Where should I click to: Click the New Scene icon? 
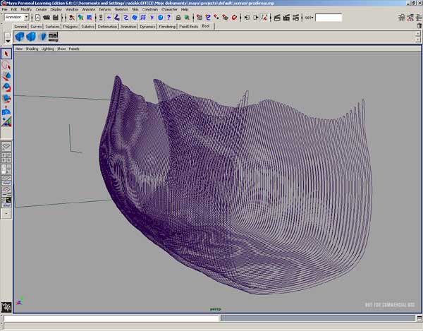point(38,18)
